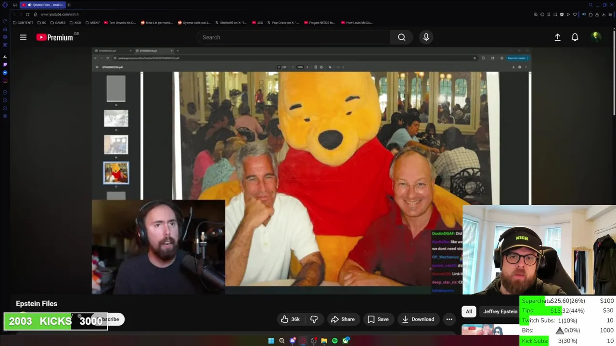Share the Epstein Files video
Screen dimensions: 616x346
tap(343, 319)
